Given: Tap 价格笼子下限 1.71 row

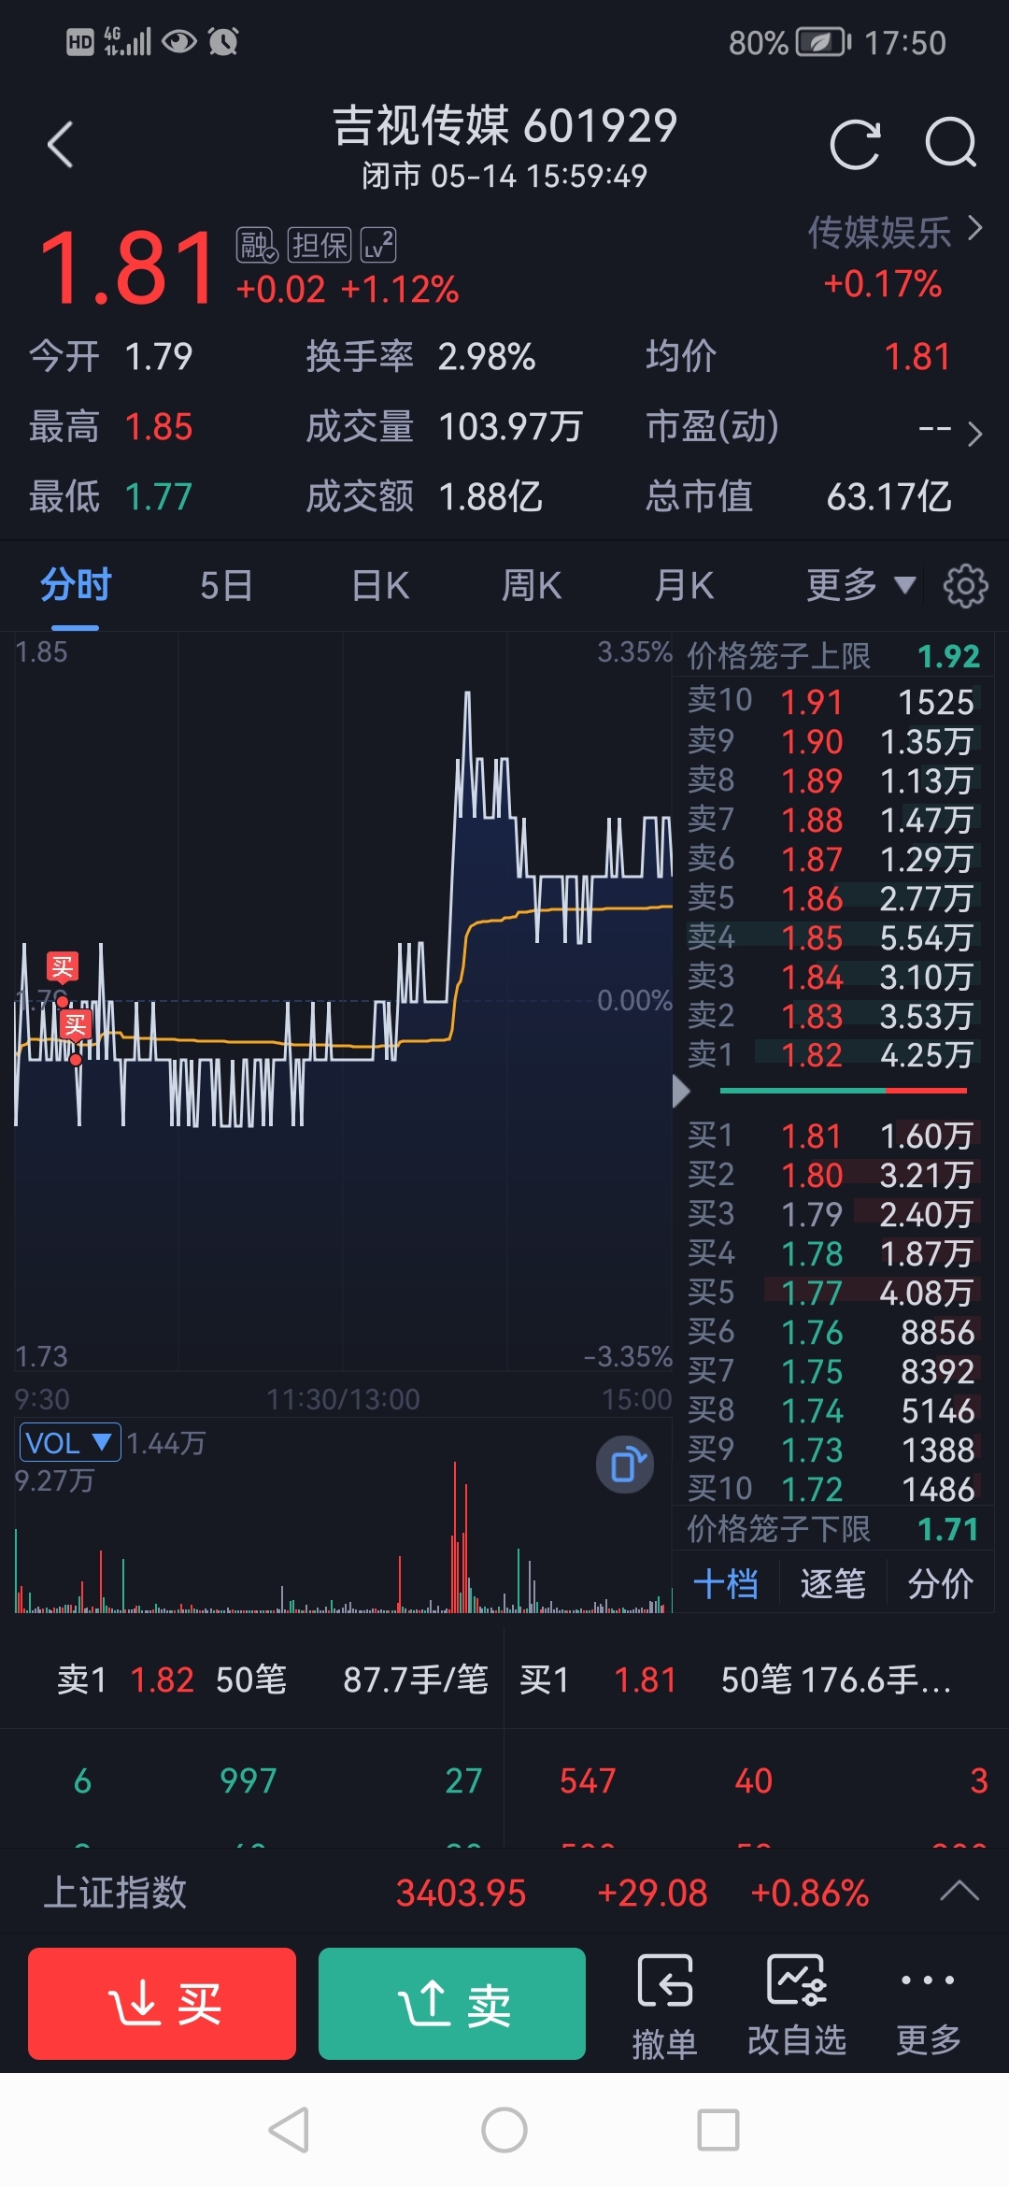Looking at the screenshot, I should [x=833, y=1529].
